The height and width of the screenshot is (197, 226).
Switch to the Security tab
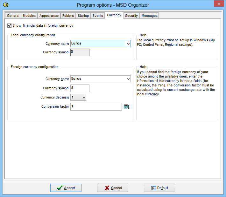[131, 16]
